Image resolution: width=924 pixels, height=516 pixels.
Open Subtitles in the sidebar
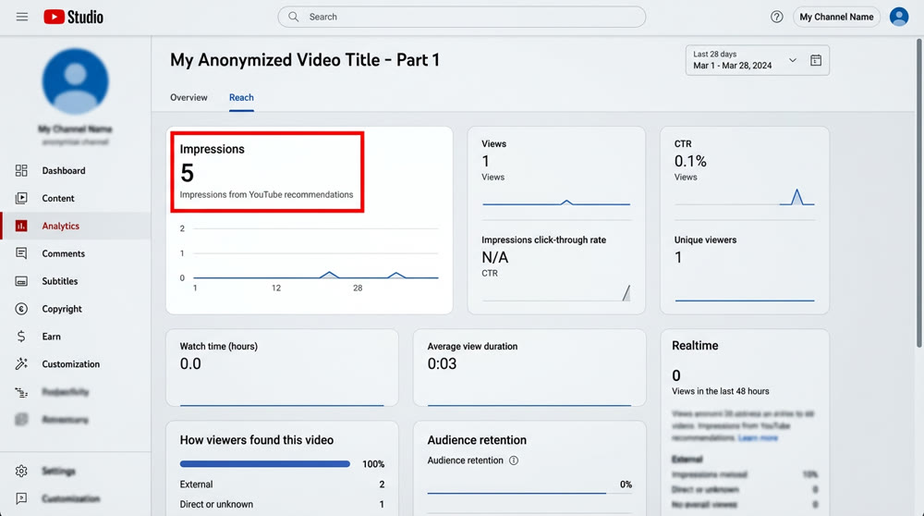point(59,281)
